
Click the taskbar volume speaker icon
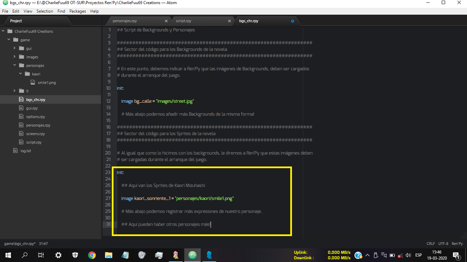coord(408,255)
